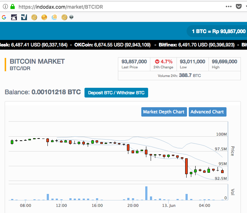
Task: Click the 08:00 time axis label
Action: point(26,205)
